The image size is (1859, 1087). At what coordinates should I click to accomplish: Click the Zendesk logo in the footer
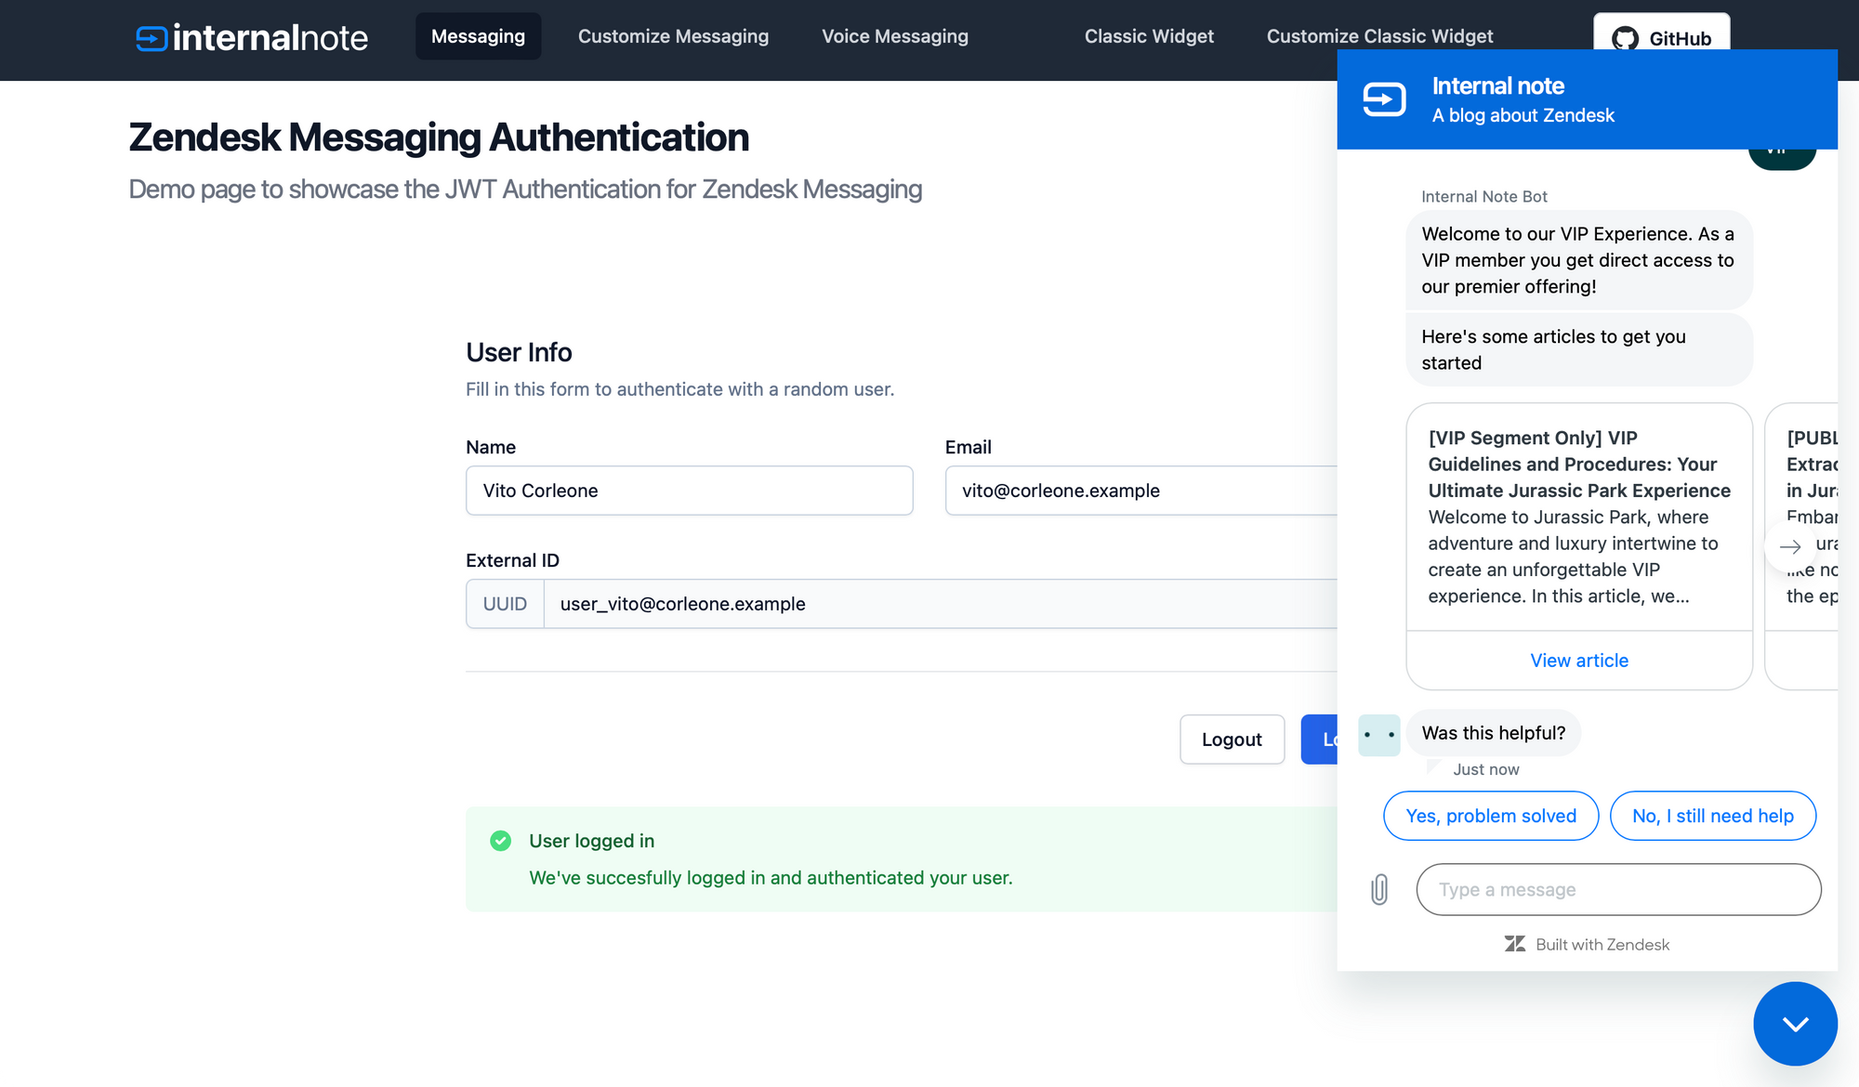click(x=1515, y=944)
